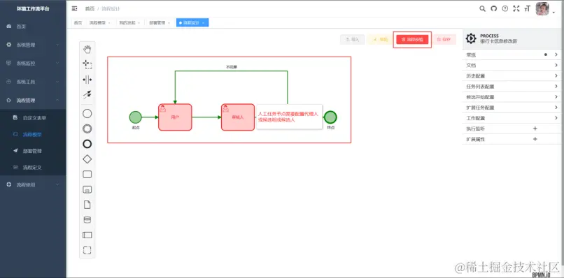
Task: Expand the 历史配置 properties section
Action: (x=512, y=75)
